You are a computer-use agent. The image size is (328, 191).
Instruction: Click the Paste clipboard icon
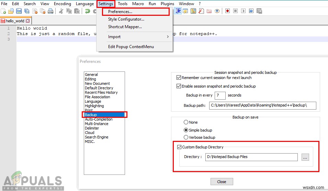coord(77,11)
